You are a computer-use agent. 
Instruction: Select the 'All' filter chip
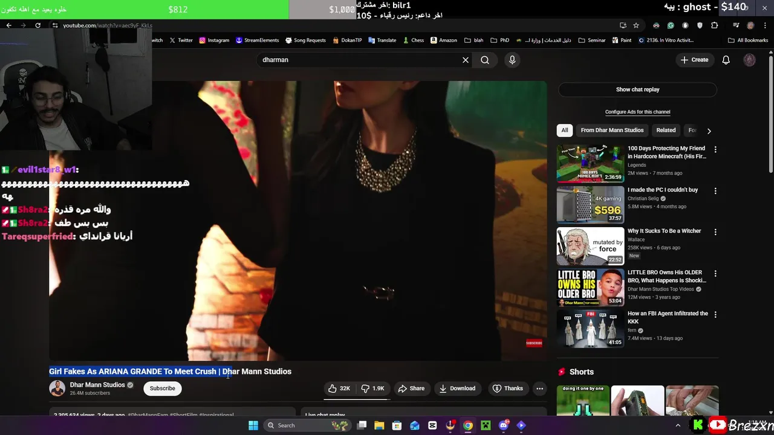[x=565, y=130]
